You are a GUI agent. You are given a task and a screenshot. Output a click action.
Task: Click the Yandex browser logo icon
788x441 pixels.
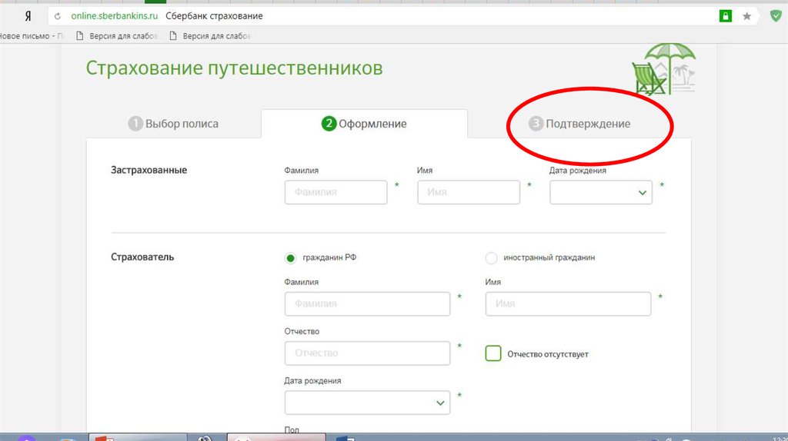tap(28, 16)
